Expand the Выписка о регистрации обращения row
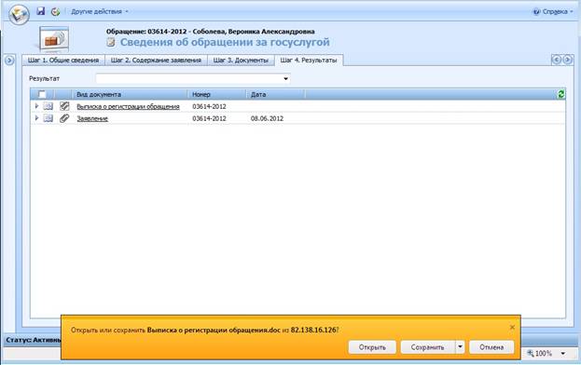Image resolution: width=581 pixels, height=365 pixels. point(36,106)
